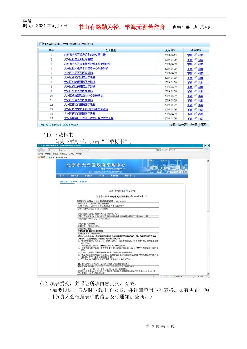Open link 大兴区人民医院医疗器械

78,73
